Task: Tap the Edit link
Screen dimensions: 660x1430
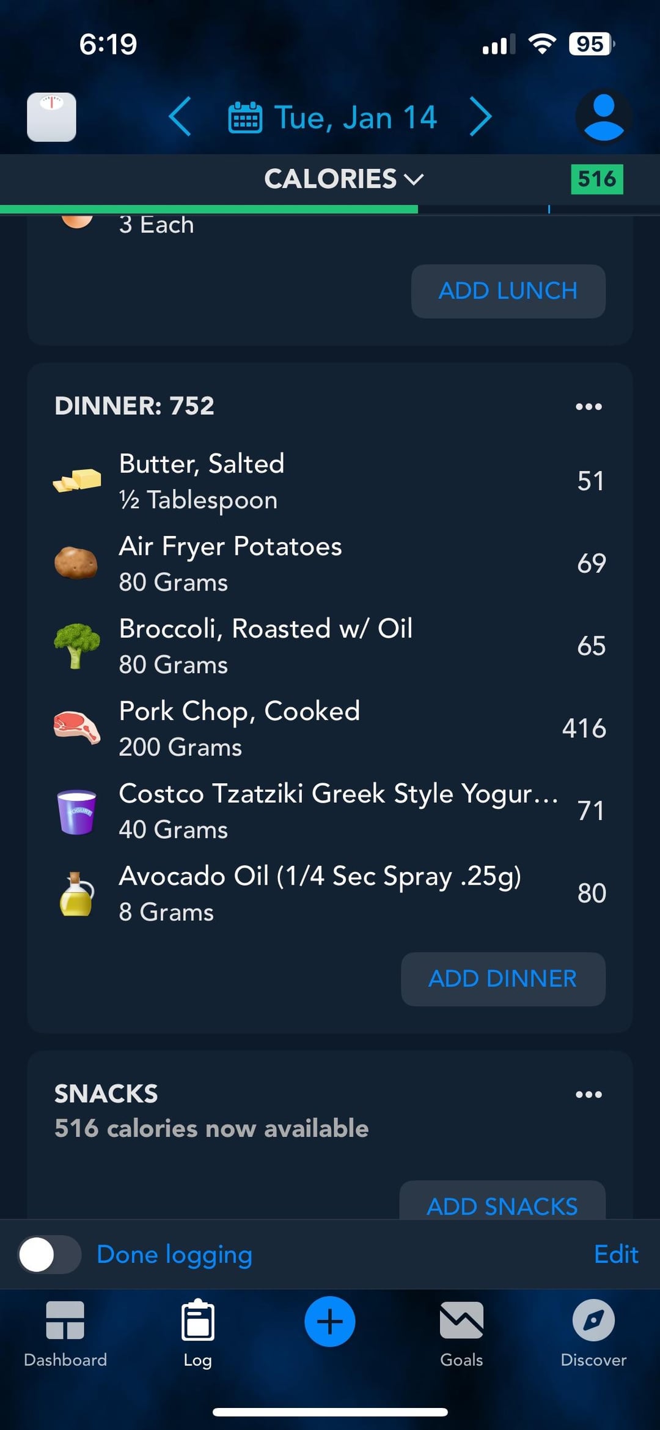Action: (616, 1254)
